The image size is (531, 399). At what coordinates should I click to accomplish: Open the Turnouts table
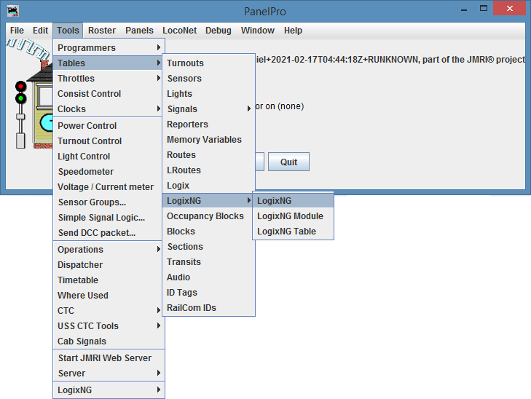pyautogui.click(x=208, y=63)
